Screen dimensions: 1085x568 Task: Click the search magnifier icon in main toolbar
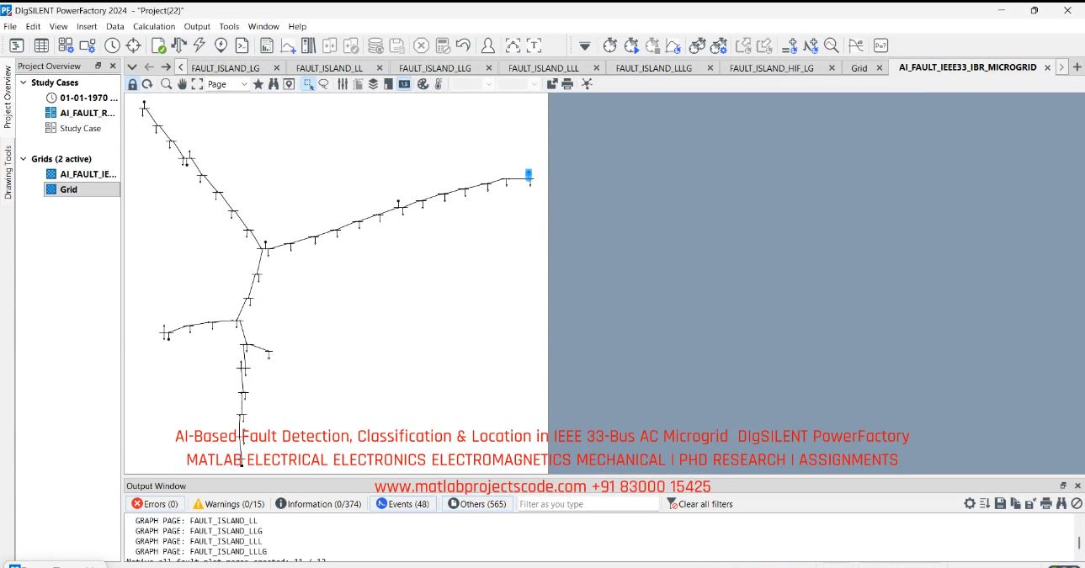click(832, 45)
